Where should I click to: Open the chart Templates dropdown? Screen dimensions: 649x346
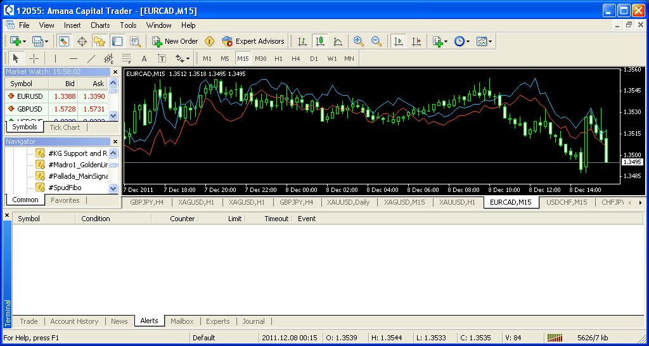click(484, 41)
